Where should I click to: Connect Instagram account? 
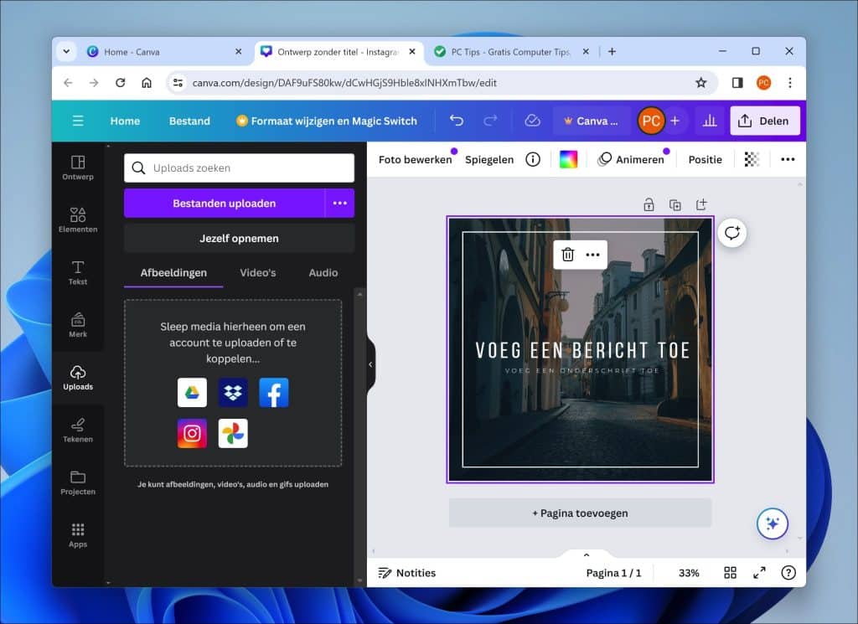pos(192,433)
